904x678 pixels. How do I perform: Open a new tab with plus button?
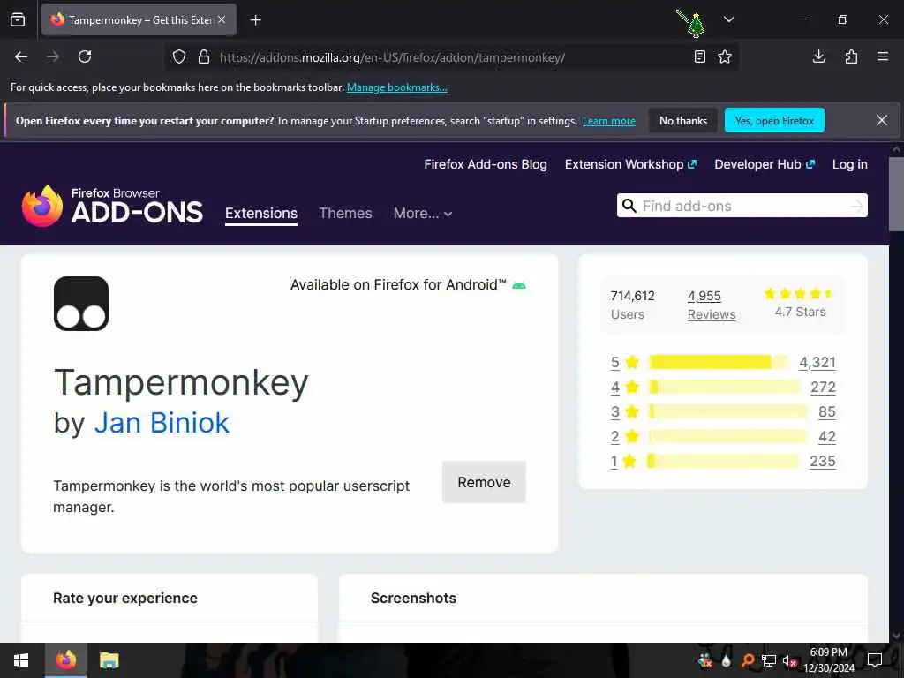pos(255,20)
